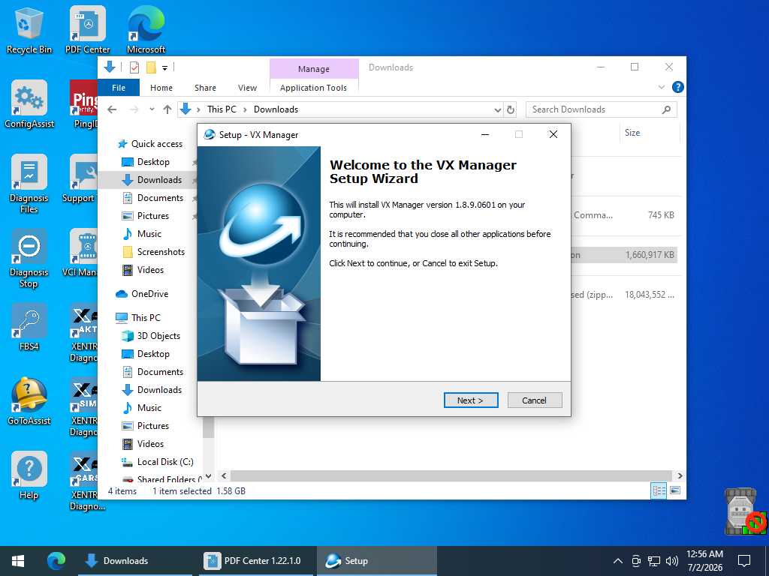Switch Explorer to large icons view
Screen dimensions: 769x576
point(675,490)
